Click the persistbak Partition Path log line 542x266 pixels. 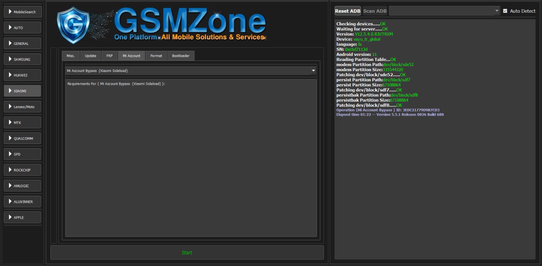tap(377, 95)
